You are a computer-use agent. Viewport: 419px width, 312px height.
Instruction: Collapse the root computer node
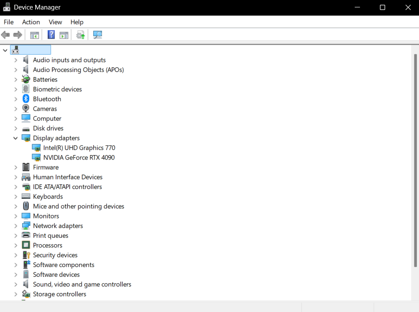pyautogui.click(x=5, y=50)
